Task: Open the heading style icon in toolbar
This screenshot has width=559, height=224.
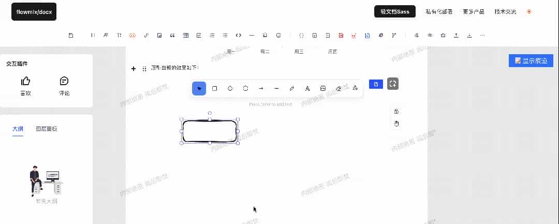Action: coord(93,35)
